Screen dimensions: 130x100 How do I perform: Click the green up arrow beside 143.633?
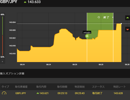tap(25, 2)
